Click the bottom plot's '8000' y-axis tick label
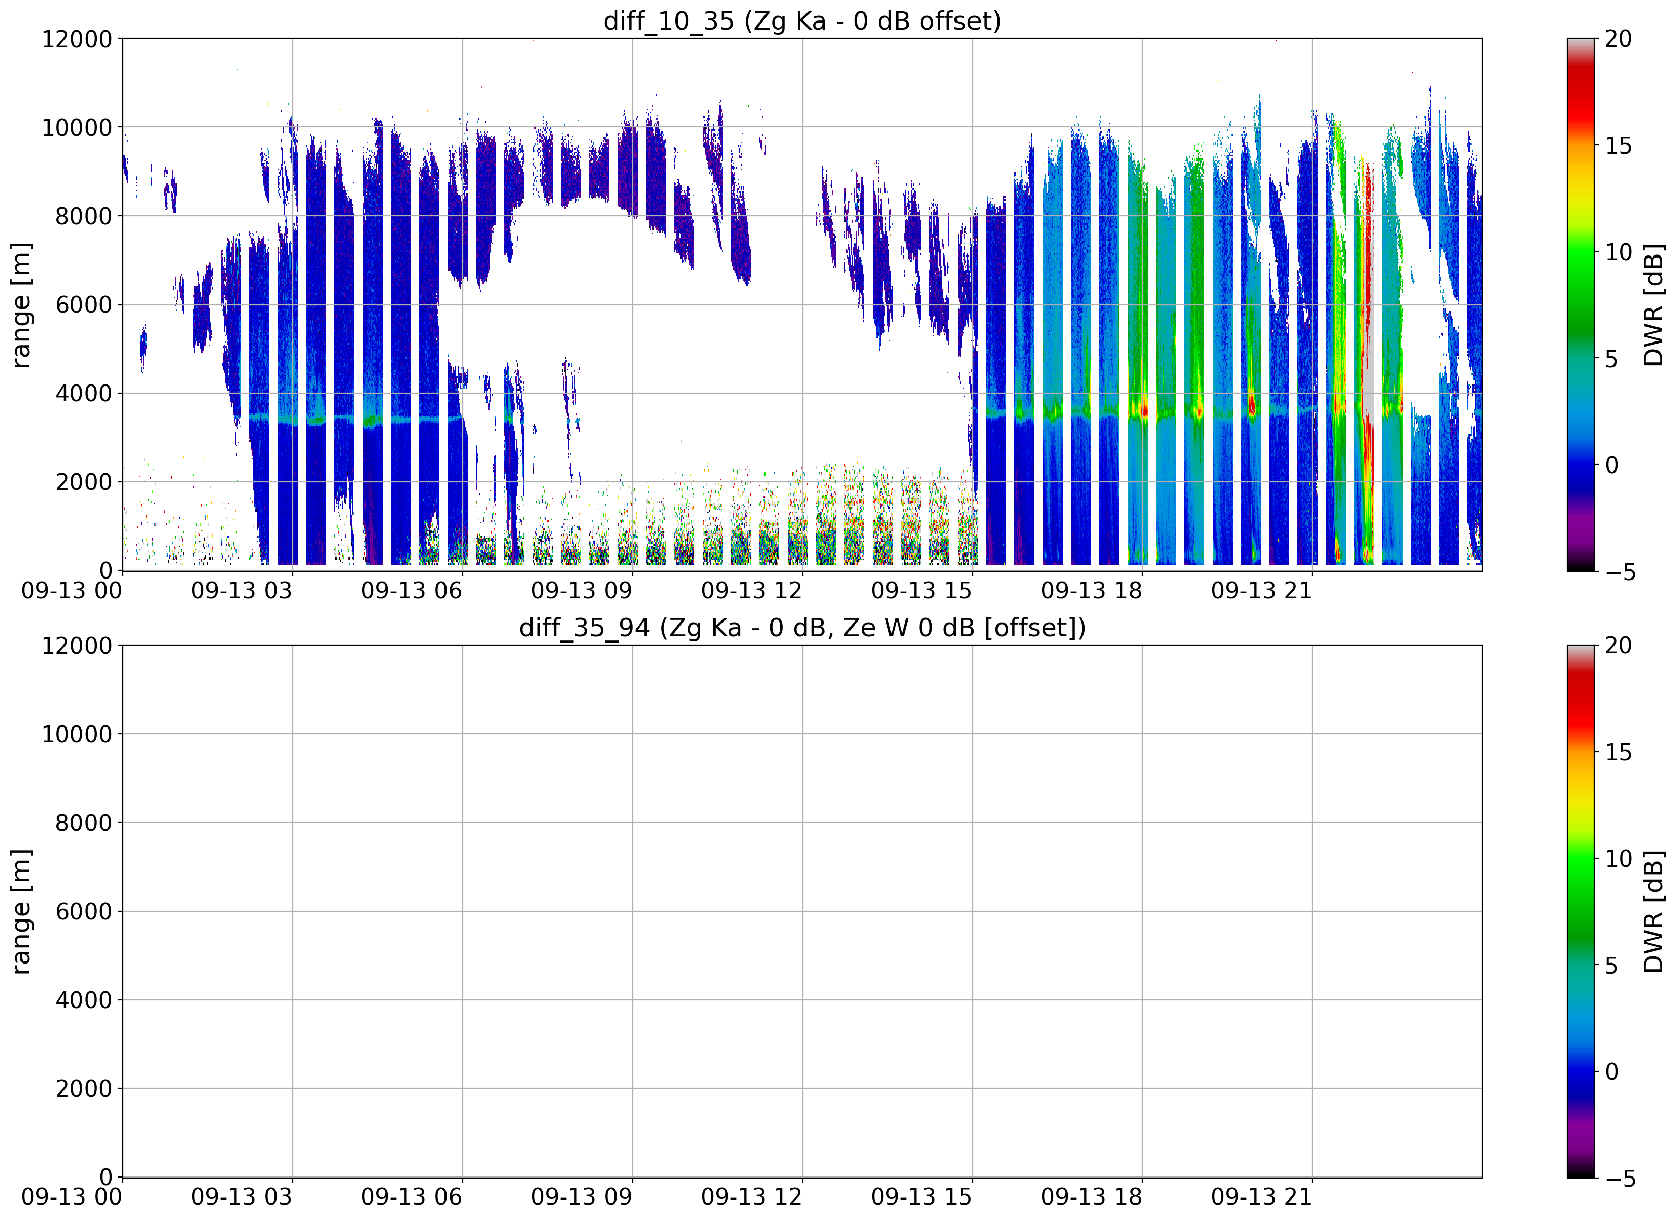 click(83, 823)
